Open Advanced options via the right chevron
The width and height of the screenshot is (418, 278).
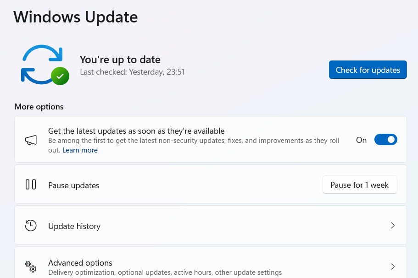pyautogui.click(x=393, y=266)
